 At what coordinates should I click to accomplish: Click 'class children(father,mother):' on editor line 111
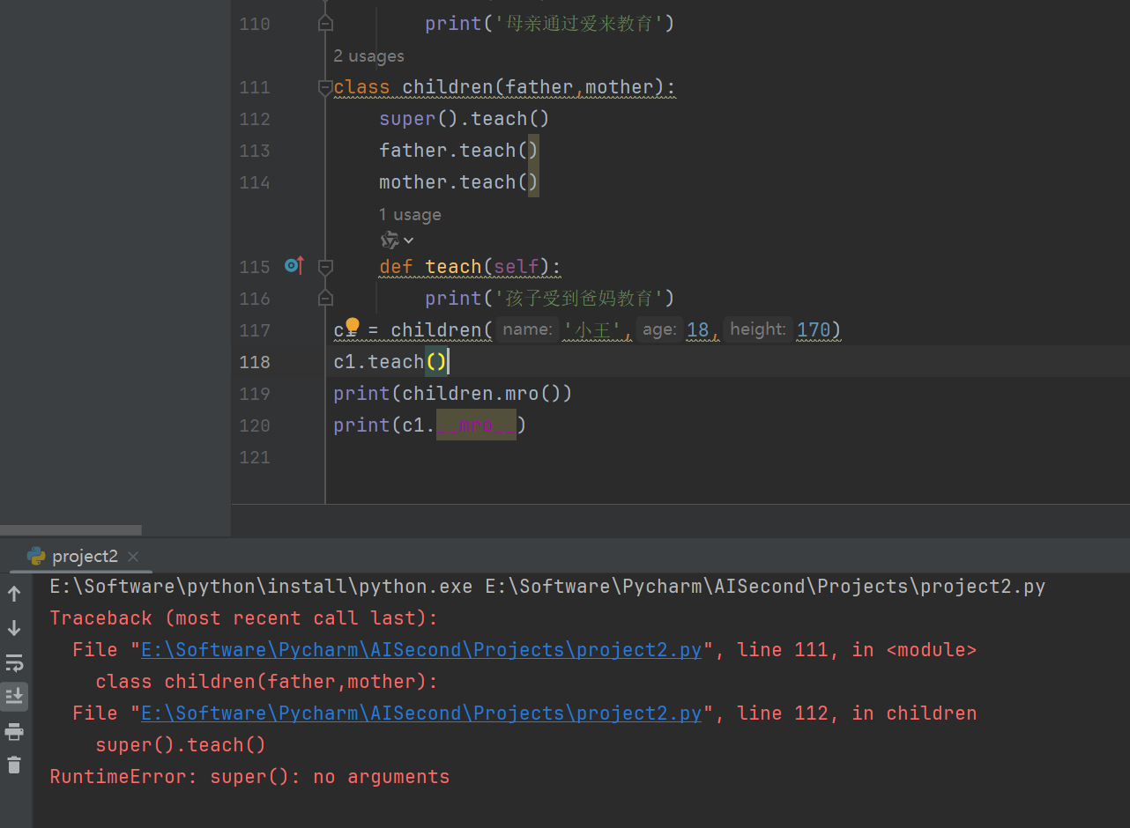coord(504,87)
